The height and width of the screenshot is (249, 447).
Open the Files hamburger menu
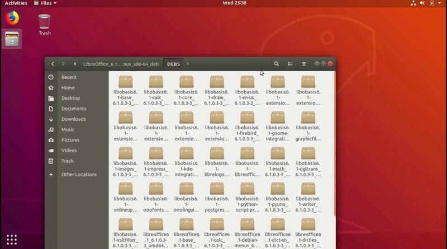coord(304,64)
